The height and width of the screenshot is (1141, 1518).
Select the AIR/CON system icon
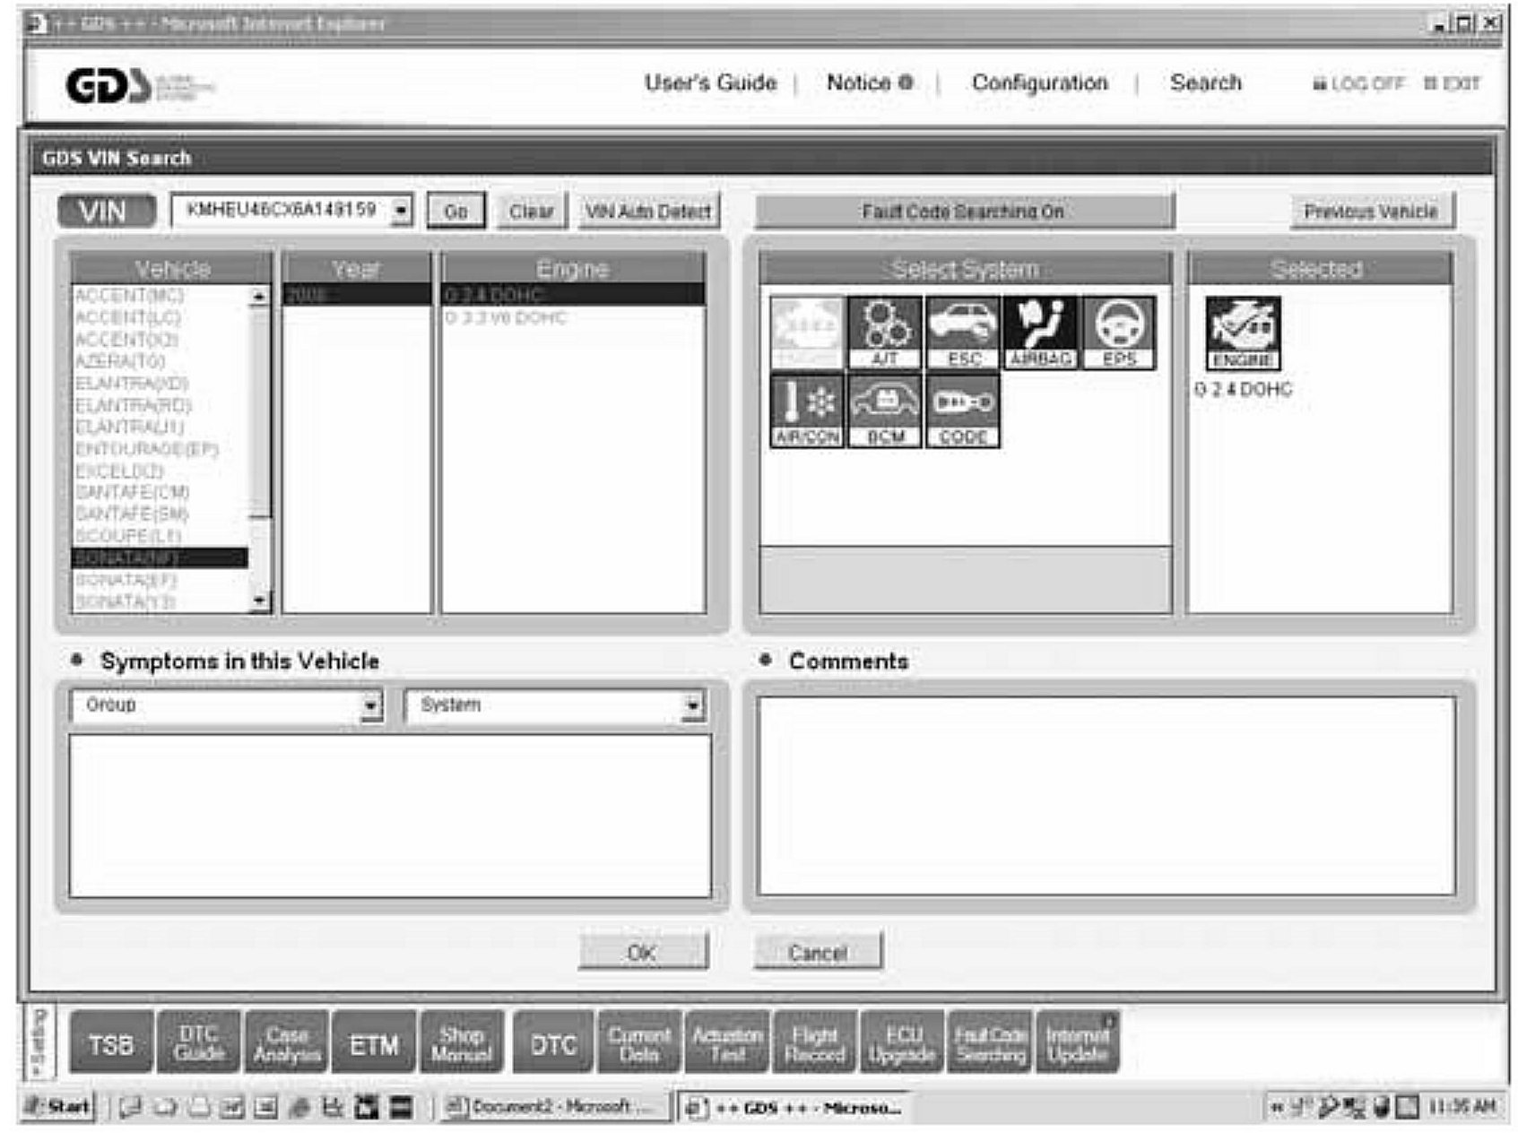[806, 411]
